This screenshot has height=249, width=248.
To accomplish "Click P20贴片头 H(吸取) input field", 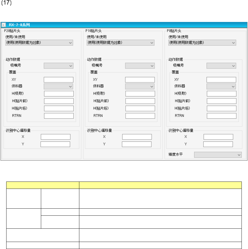I will [59, 94].
